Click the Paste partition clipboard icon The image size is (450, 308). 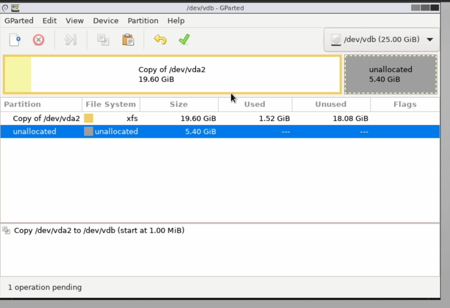click(128, 40)
